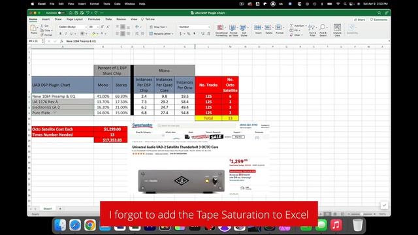Click the Paste clipboard icon

[33, 28]
